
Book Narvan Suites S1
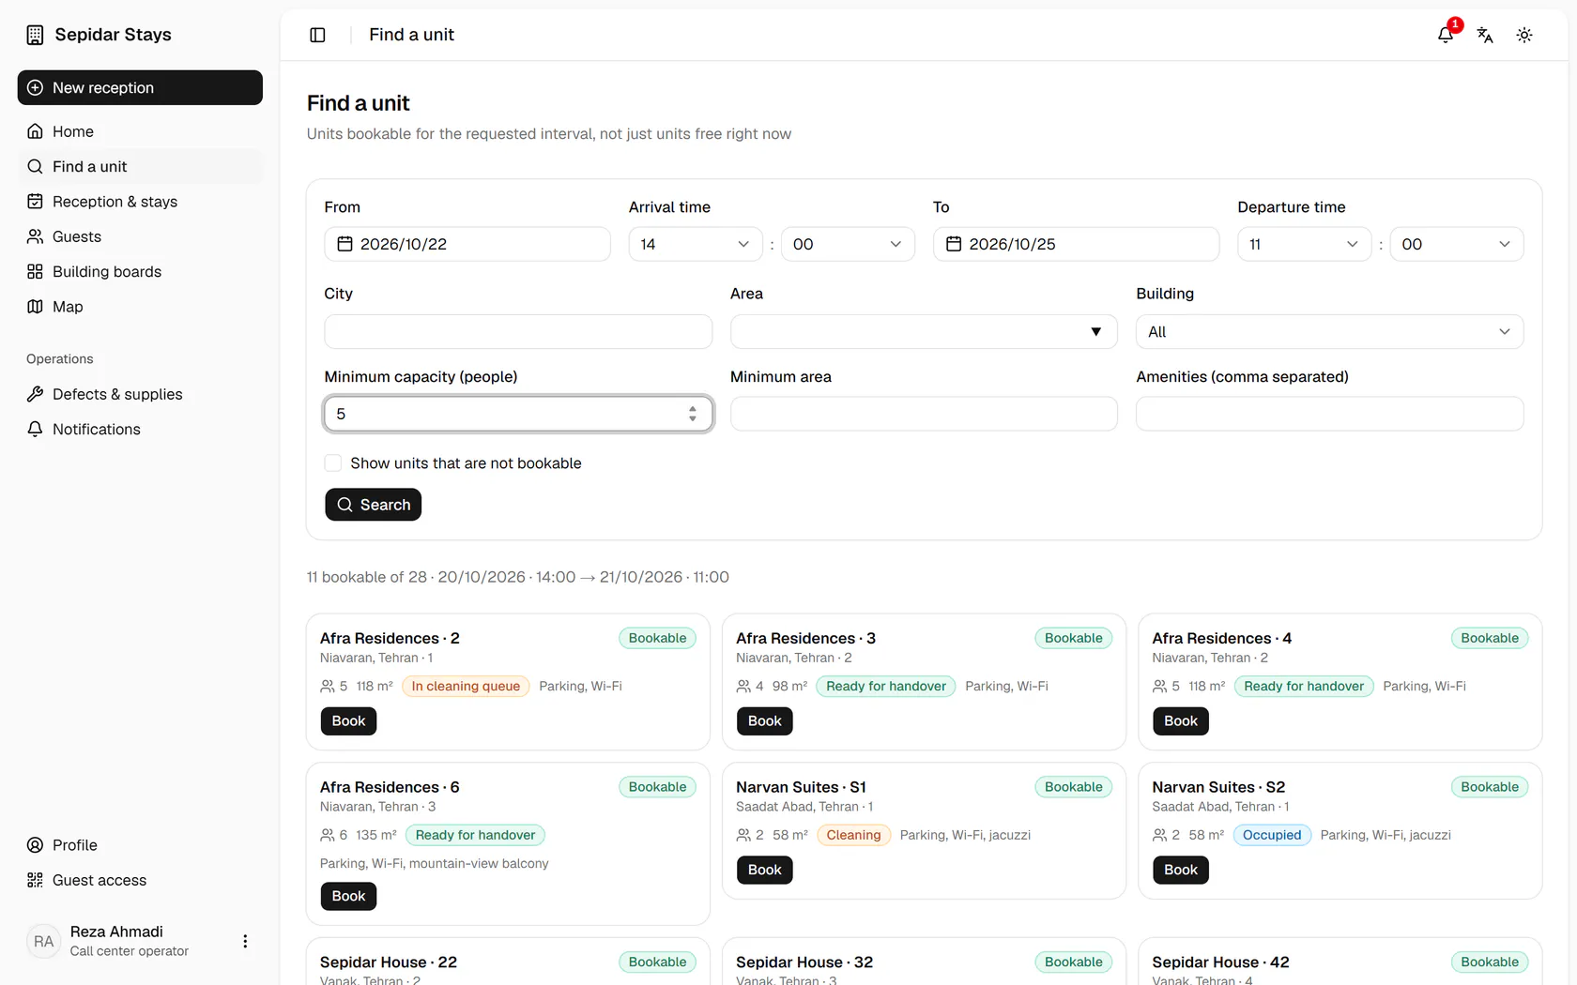764,871
